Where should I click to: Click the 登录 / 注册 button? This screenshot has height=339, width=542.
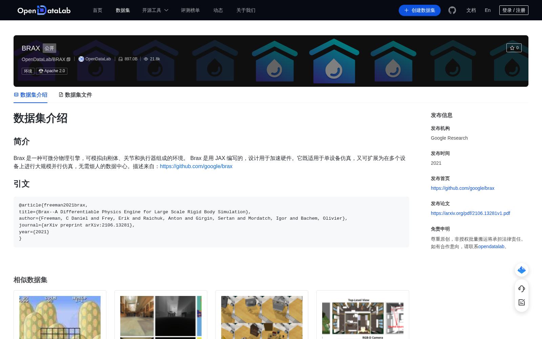point(514,10)
